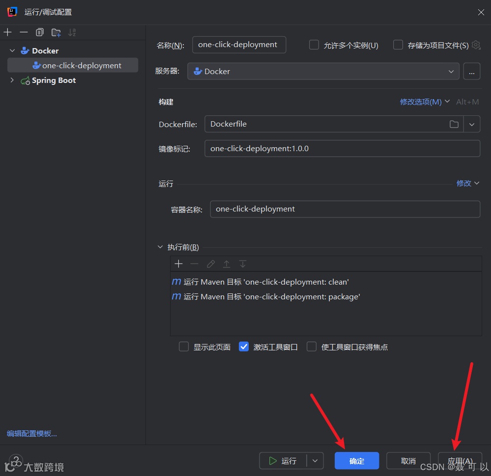Toggle allow multiple instances checkbox
This screenshot has height=476, width=491.
[x=314, y=45]
